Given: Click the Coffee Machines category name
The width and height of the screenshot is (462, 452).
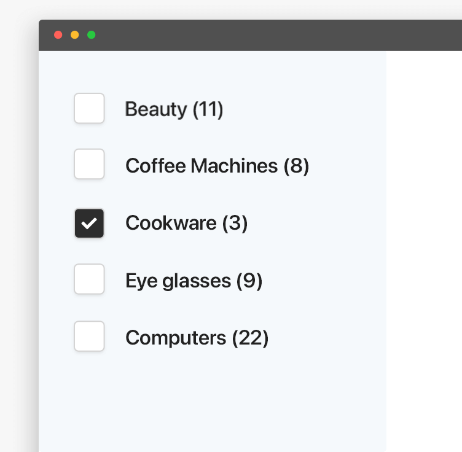Looking at the screenshot, I should [202, 166].
